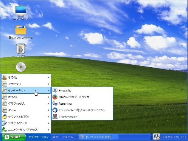Open the コンピュータ desktop icon
The image size is (188, 141).
pyautogui.click(x=21, y=11)
